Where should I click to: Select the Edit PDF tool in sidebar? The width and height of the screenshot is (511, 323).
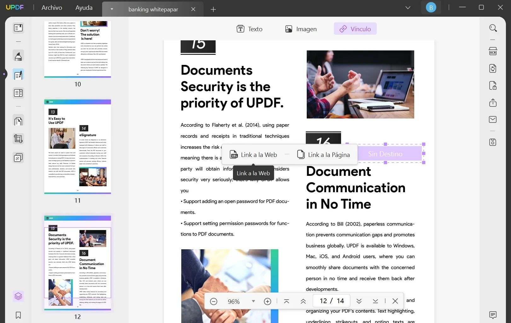click(x=18, y=75)
